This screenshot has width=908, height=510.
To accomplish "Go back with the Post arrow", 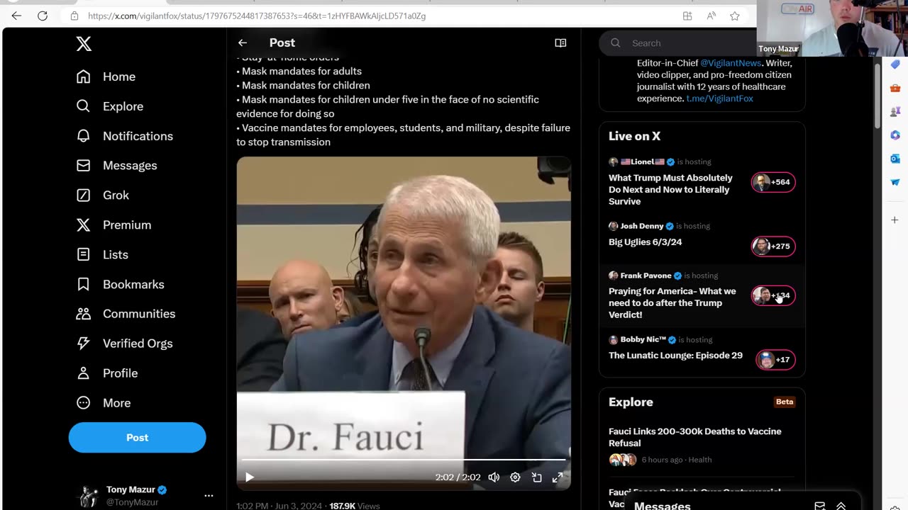I will [x=243, y=43].
